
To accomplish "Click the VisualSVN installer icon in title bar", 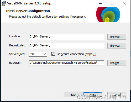I will point(4,3).
